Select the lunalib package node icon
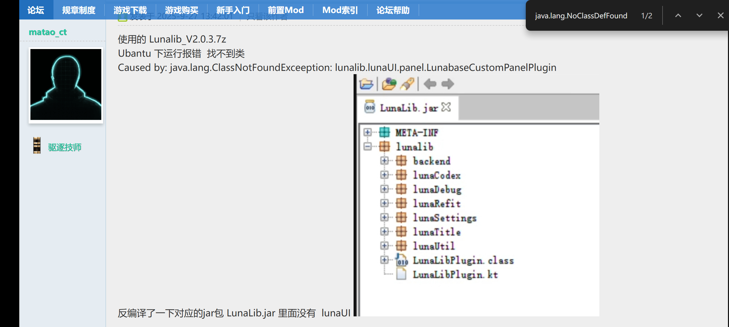 [x=385, y=146]
